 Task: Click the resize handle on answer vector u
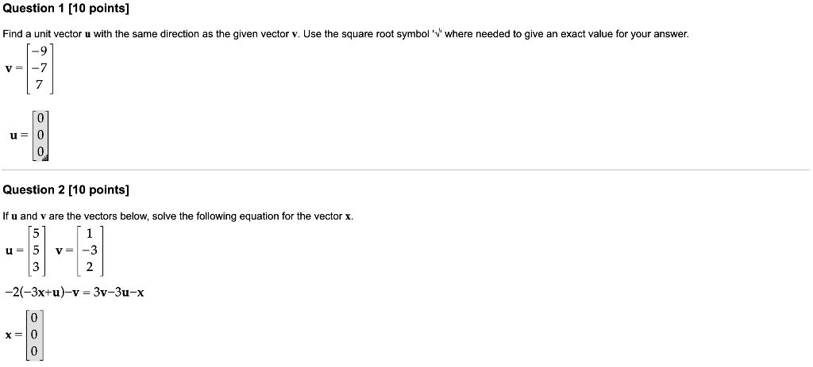tap(46, 158)
